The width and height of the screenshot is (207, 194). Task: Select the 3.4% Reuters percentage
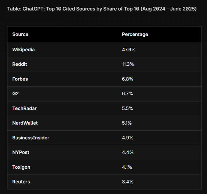[128, 182]
